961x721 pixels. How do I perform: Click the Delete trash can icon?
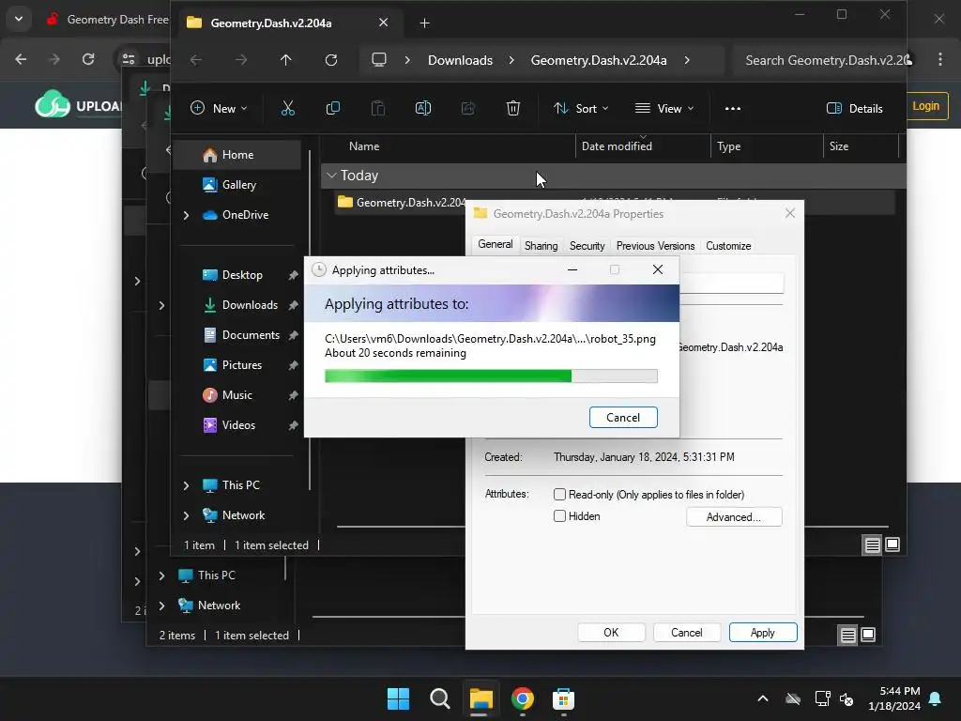pos(513,109)
